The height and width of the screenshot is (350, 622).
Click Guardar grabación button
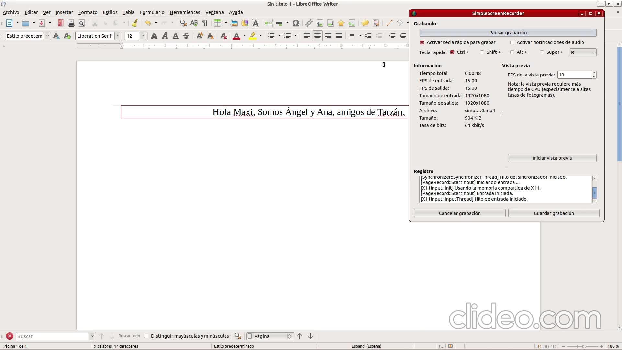pyautogui.click(x=554, y=213)
